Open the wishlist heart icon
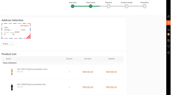Screen dimensions: 171x95 pos(168,46)
